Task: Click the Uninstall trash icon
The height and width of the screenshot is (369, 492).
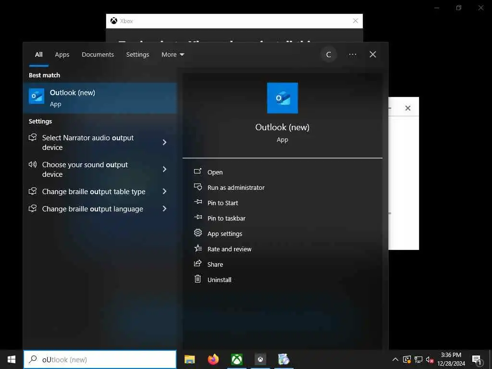Action: click(197, 279)
